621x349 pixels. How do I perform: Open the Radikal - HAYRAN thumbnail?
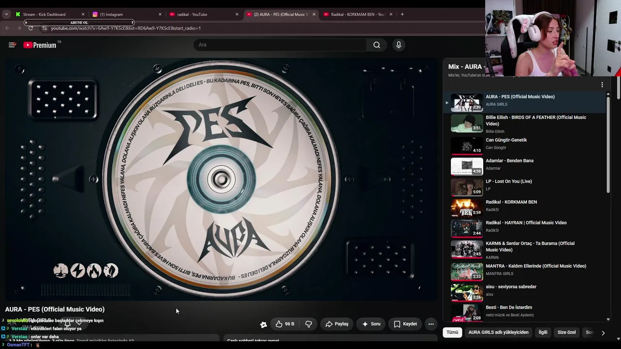[x=467, y=229]
